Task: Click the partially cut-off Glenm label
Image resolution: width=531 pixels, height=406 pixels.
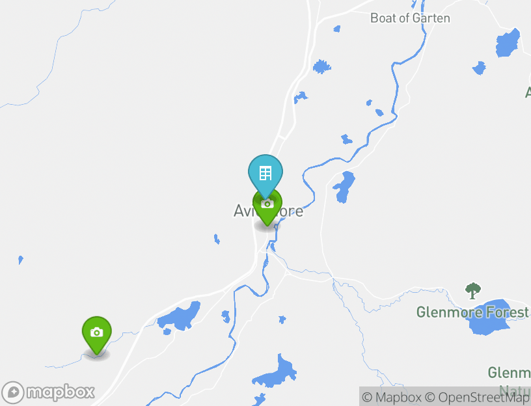Action: click(x=509, y=373)
